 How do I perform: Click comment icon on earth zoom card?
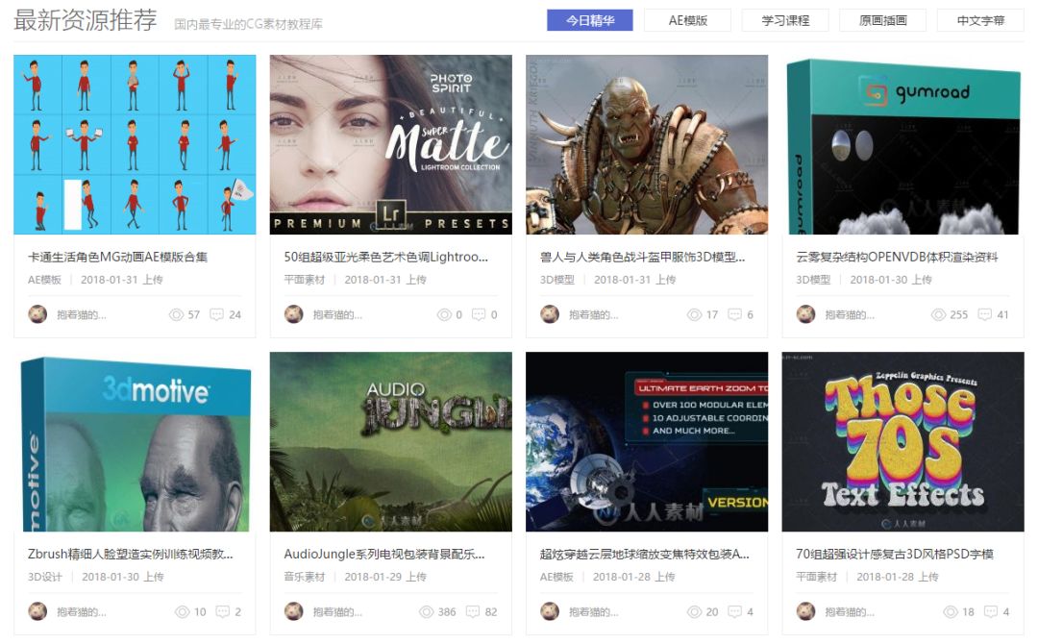coord(735,611)
